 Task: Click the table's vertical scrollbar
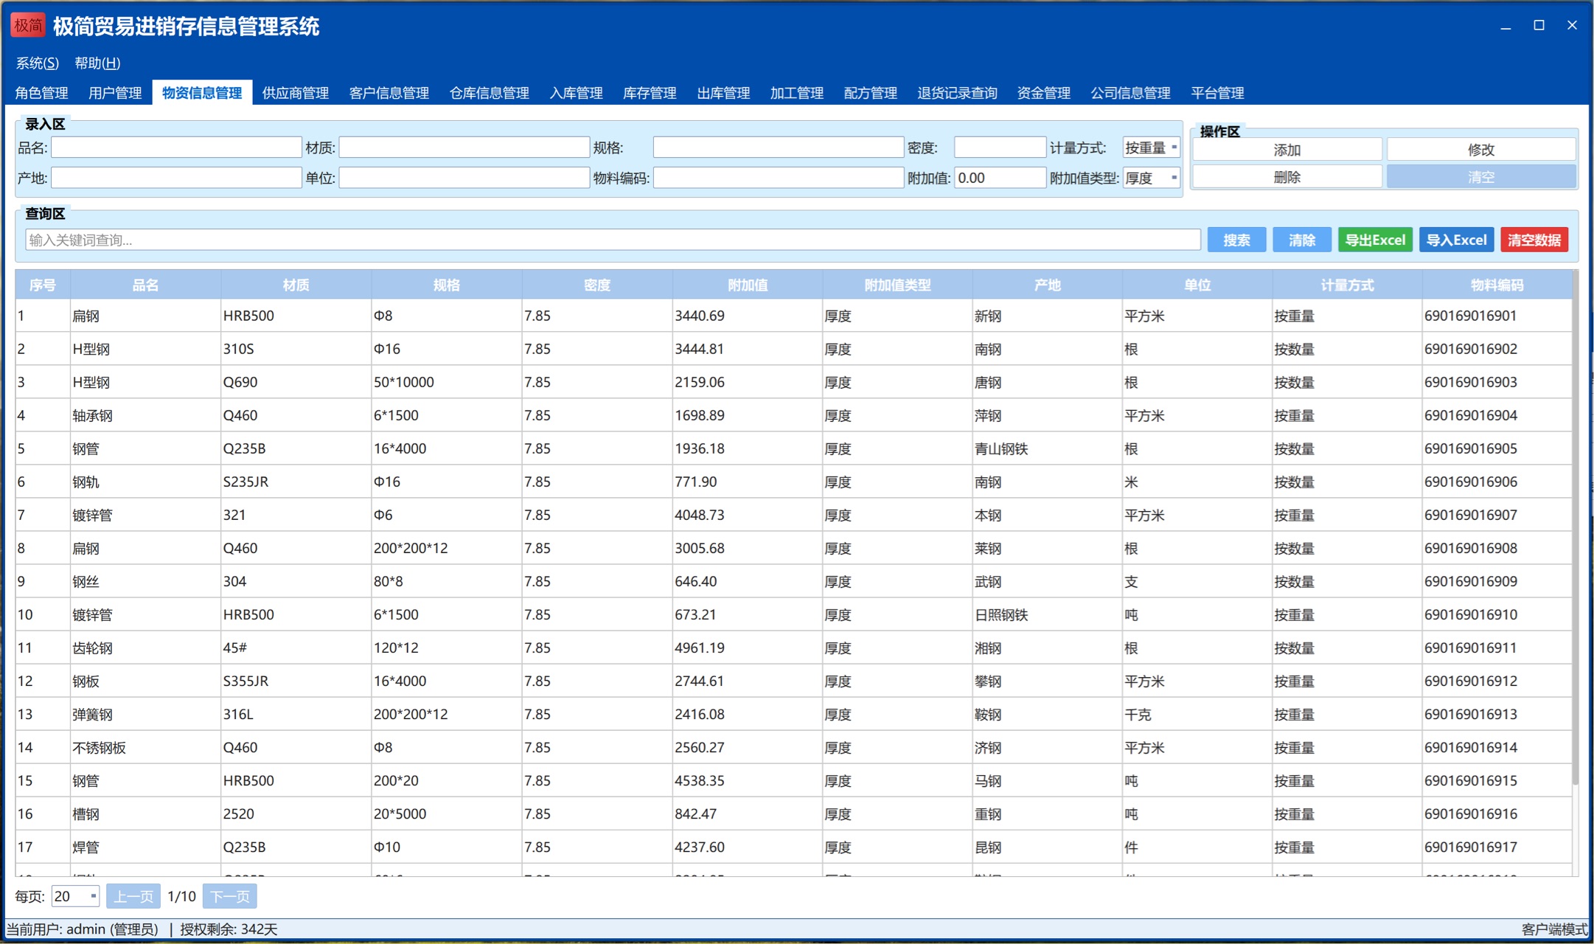coord(1576,527)
